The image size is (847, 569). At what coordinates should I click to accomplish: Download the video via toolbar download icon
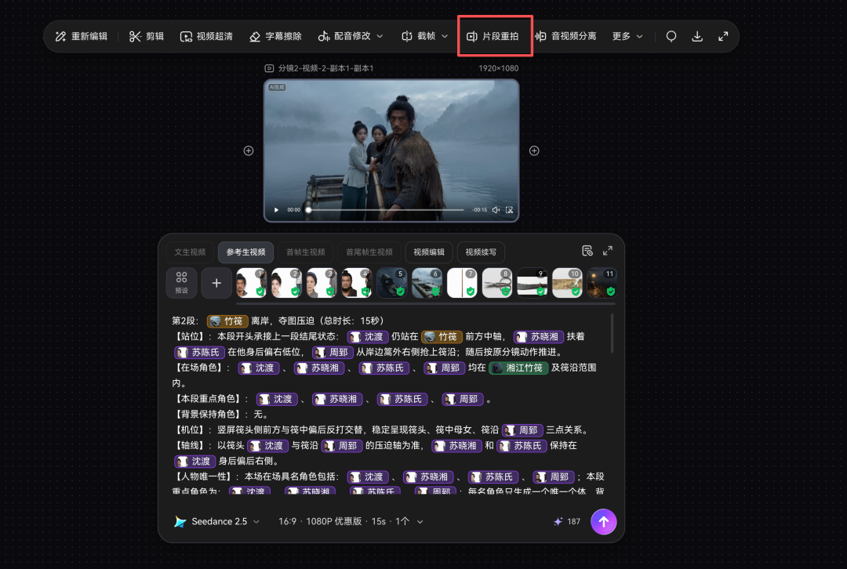click(x=697, y=36)
